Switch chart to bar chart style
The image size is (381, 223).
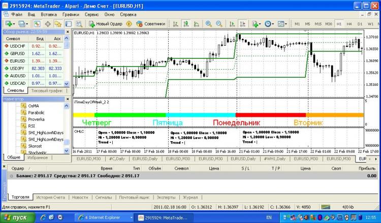(x=175, y=24)
